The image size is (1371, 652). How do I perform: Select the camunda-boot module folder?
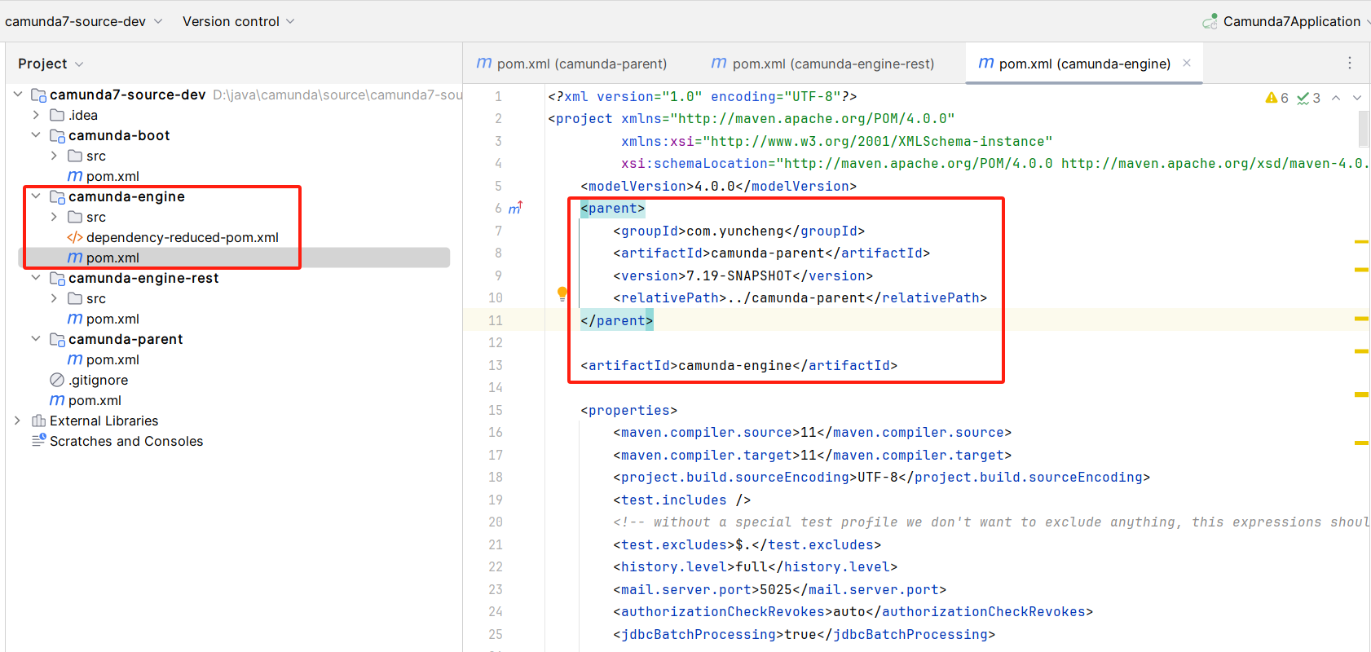coord(119,135)
